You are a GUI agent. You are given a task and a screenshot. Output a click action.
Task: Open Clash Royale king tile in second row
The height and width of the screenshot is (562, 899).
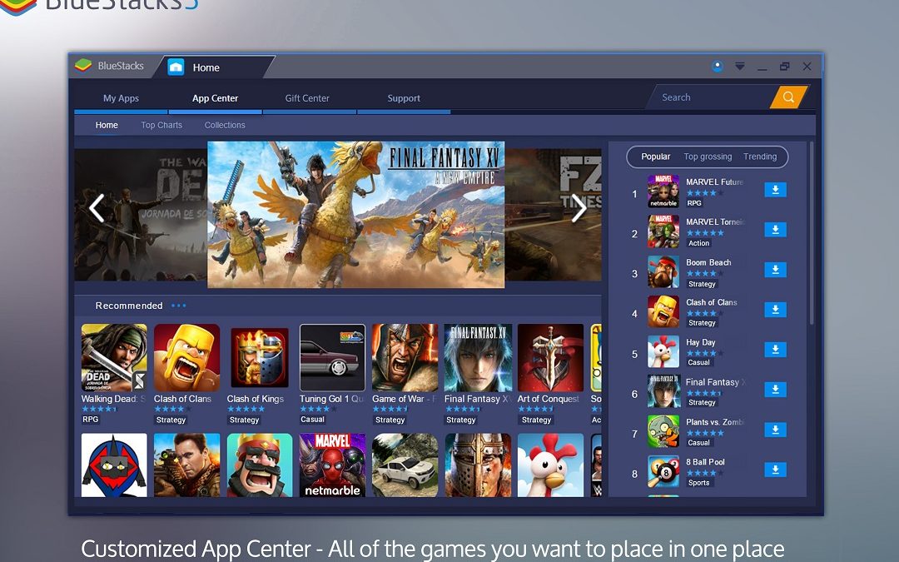pyautogui.click(x=259, y=465)
